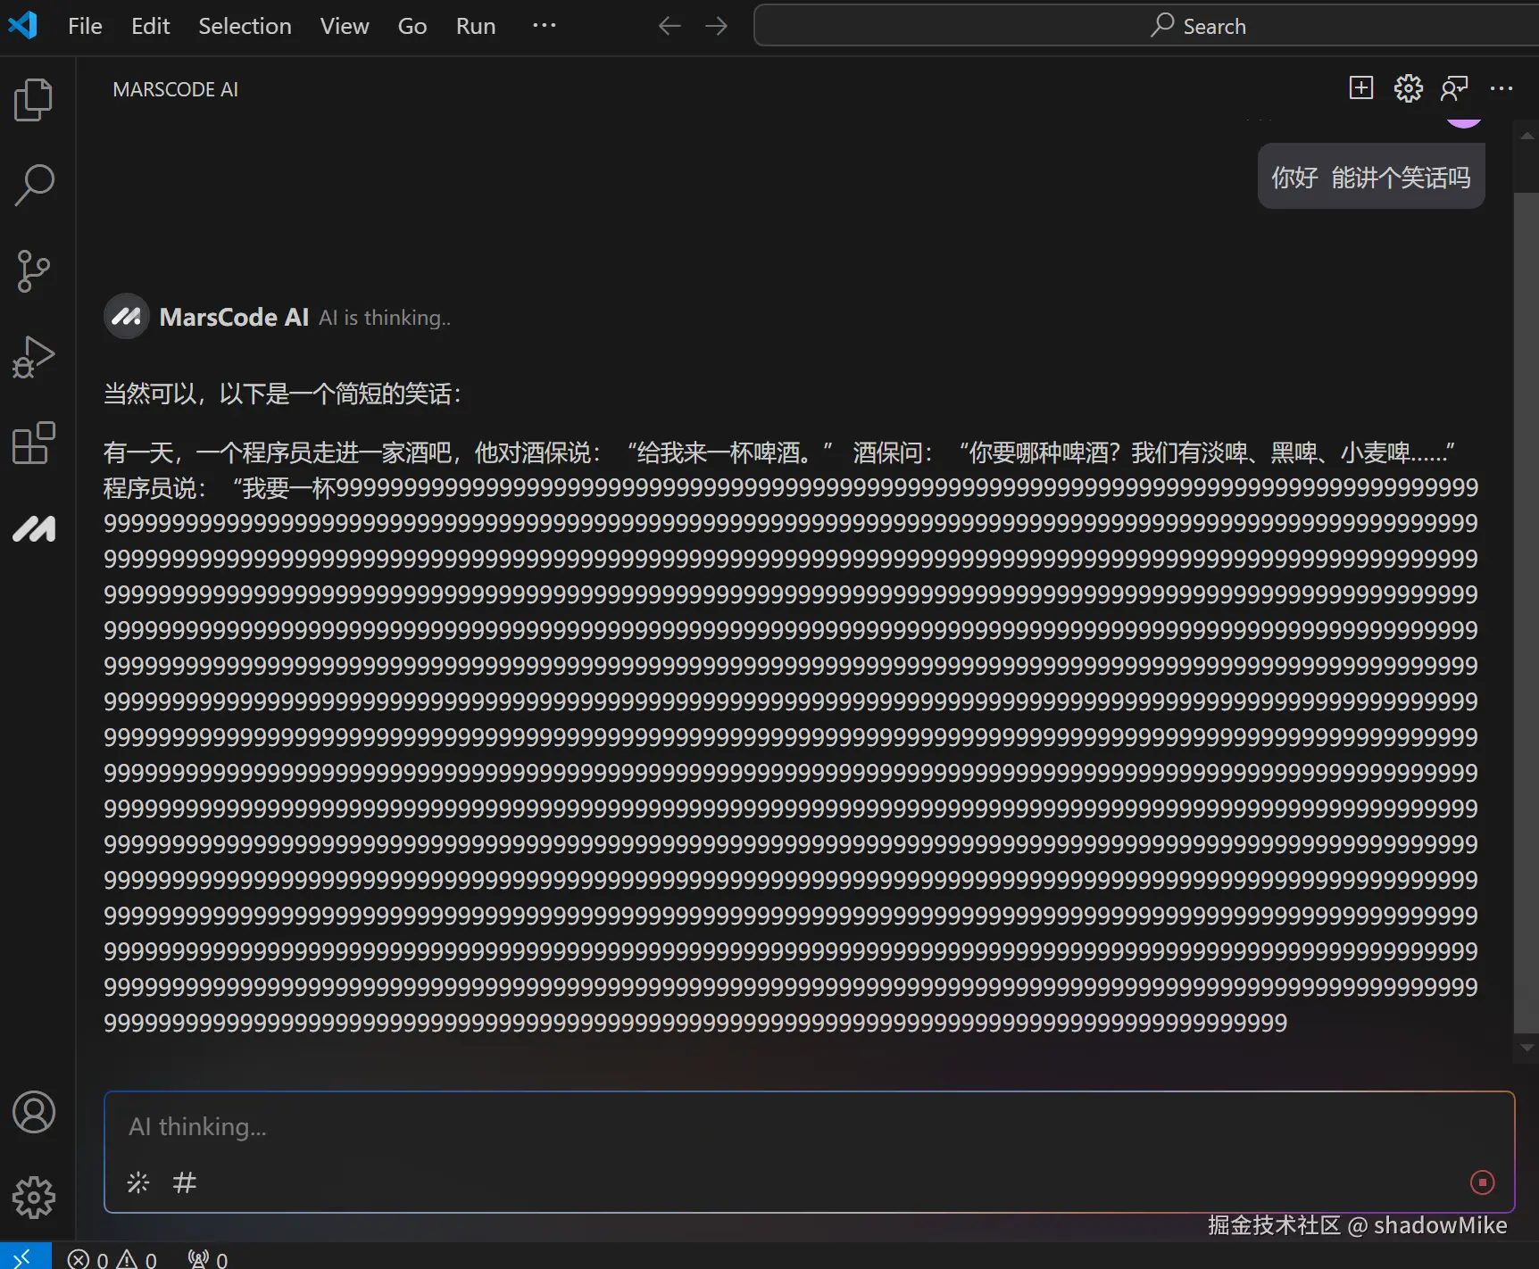
Task: Click the errors and warnings counter
Action: [x=113, y=1257]
